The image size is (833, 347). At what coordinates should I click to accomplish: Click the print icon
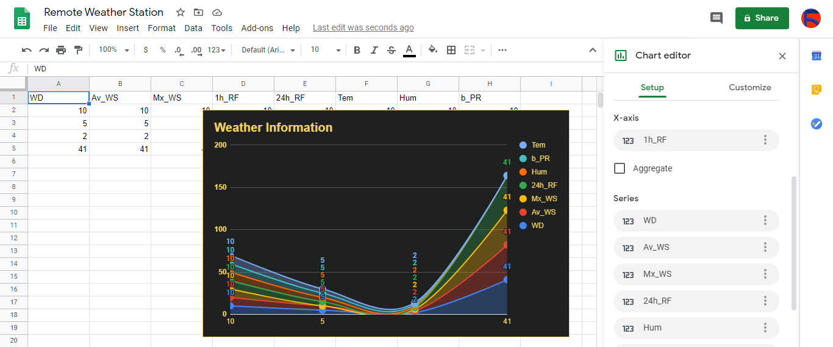coord(61,50)
